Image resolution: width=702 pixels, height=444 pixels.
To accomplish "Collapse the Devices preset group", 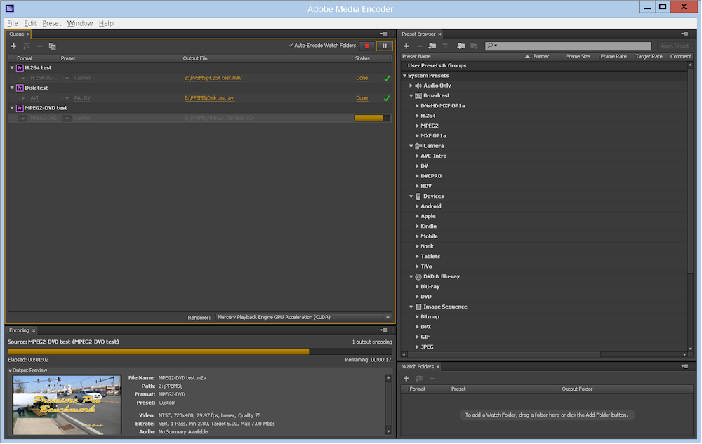I will (x=411, y=196).
